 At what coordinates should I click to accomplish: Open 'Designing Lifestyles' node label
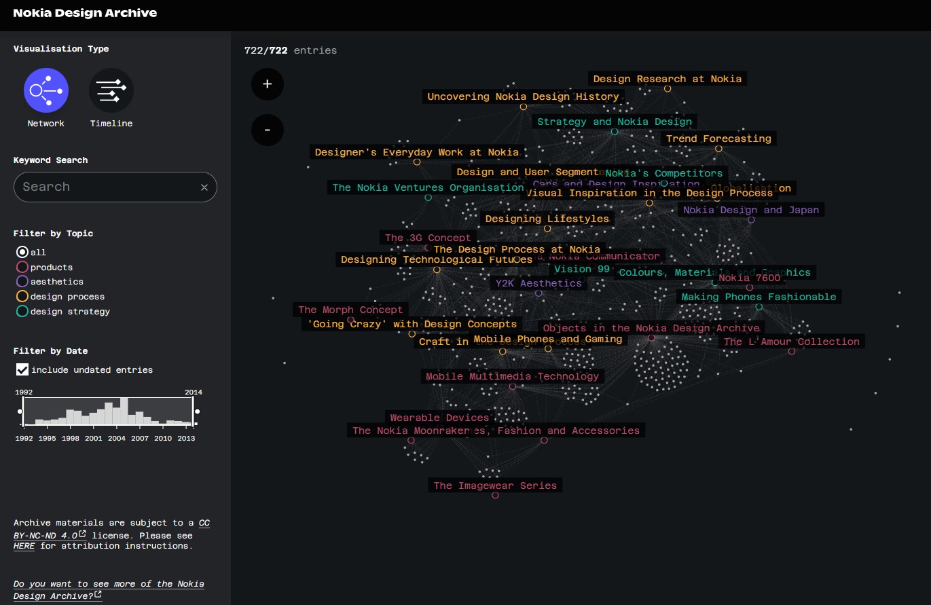547,219
